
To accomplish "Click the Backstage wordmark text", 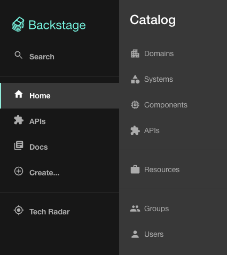I will (57, 25).
